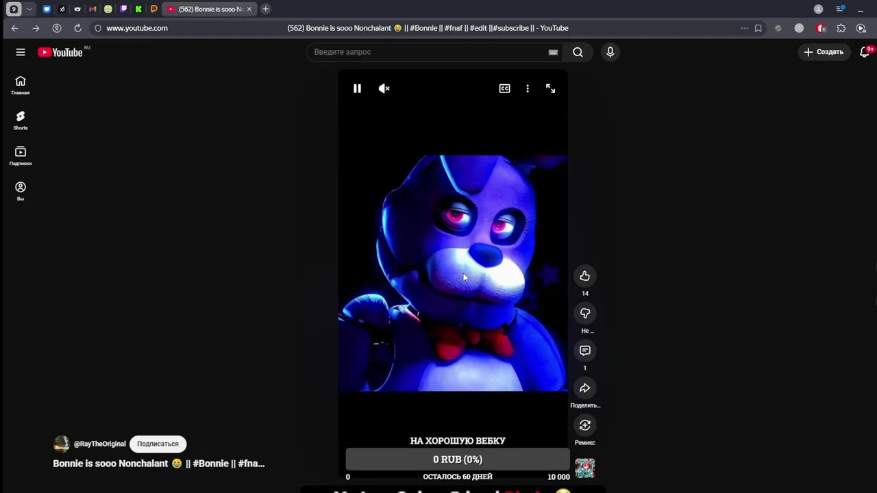Open Подписки in the left sidebar
Viewport: 877px width, 493px height.
click(21, 156)
